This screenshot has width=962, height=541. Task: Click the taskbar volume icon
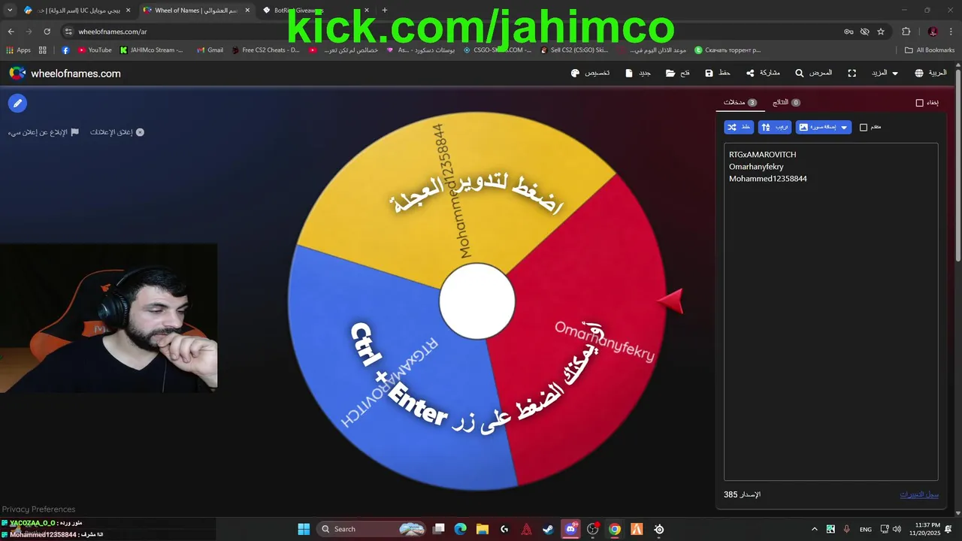coord(897,529)
